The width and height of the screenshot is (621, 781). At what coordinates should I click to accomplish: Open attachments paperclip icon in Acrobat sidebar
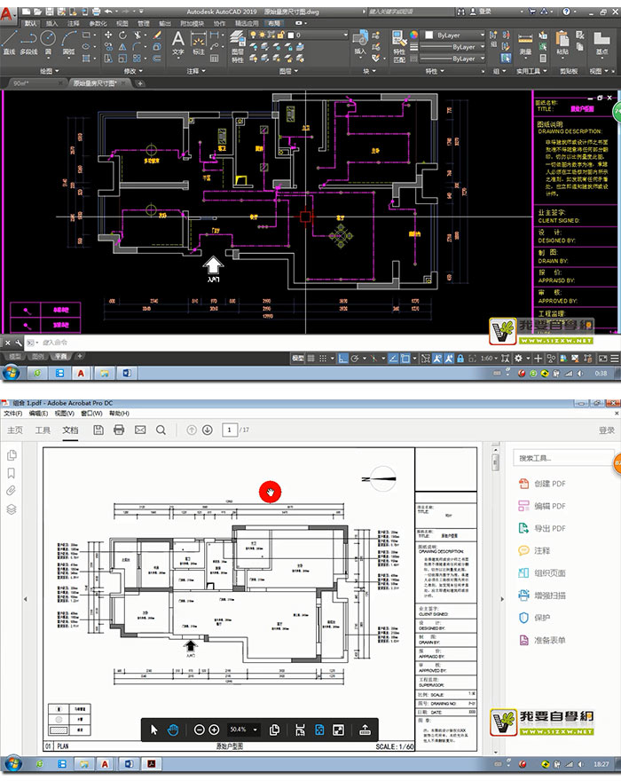(x=12, y=491)
